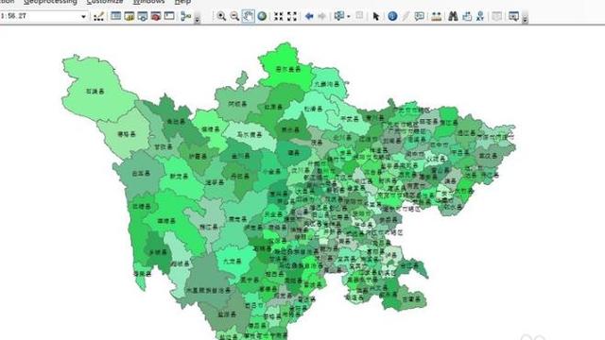The image size is (605, 340).
Task: Select the Hyperlink lightning tool
Action: coord(406,16)
